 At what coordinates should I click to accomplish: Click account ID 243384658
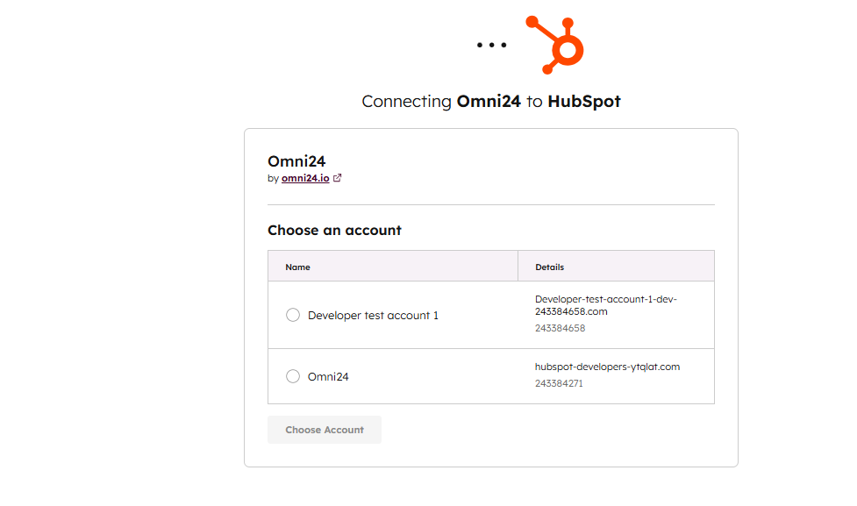[560, 328]
